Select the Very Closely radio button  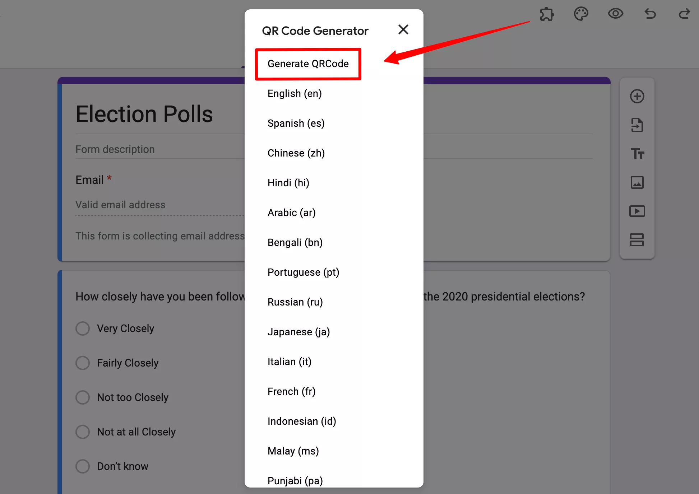click(x=83, y=328)
